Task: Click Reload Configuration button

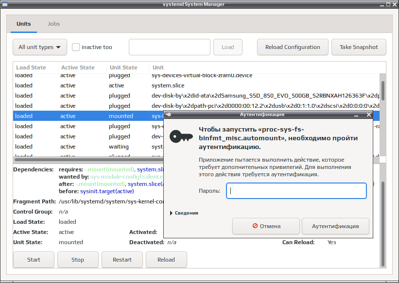Action: [x=293, y=47]
